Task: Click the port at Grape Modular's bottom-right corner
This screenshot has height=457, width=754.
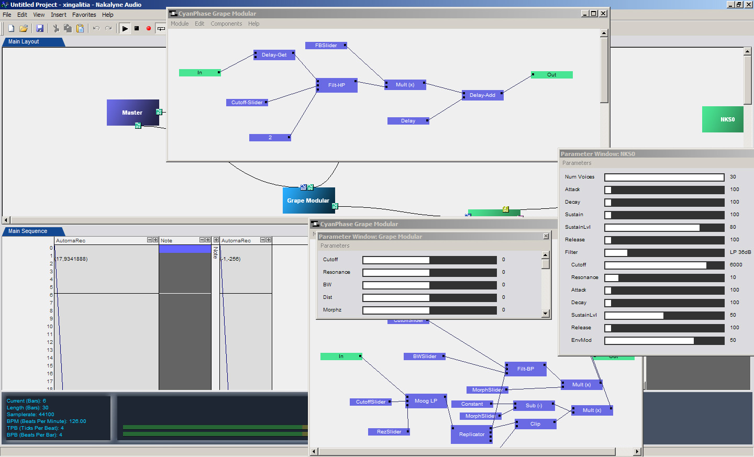Action: [335, 206]
